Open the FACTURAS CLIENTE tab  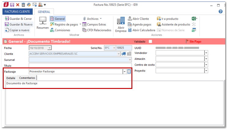coord(17,12)
